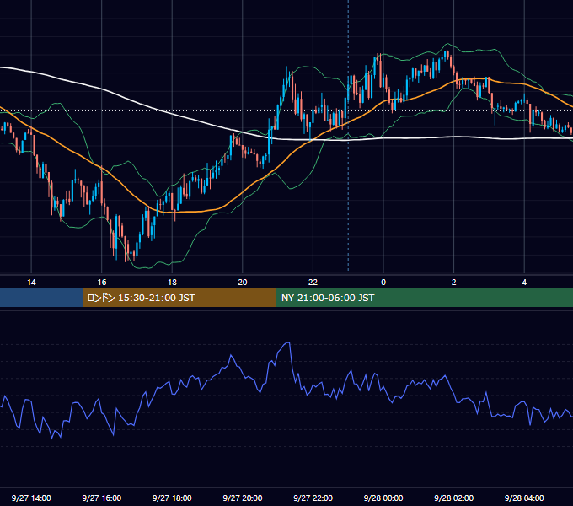Click the highest candlestick near 01:50
Viewport: 573px width, 506px height.
point(447,56)
